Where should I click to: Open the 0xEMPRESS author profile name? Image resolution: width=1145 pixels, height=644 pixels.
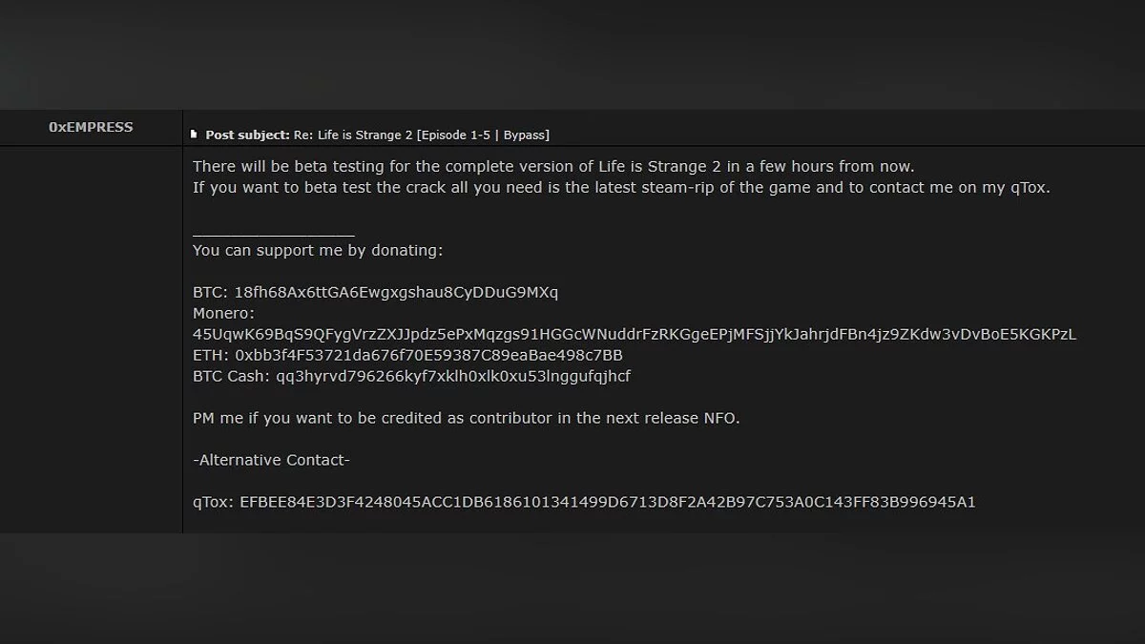tap(91, 127)
